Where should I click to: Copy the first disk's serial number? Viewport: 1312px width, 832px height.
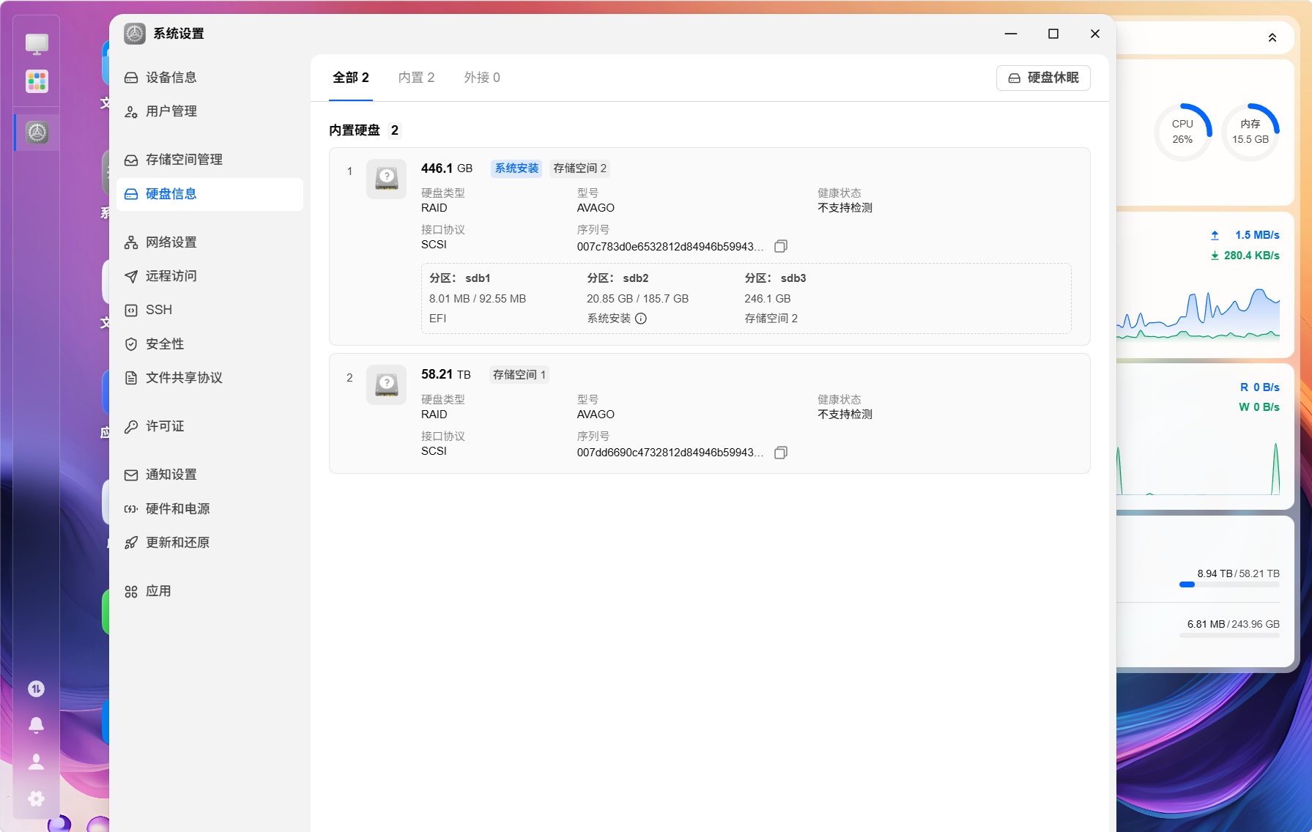781,247
